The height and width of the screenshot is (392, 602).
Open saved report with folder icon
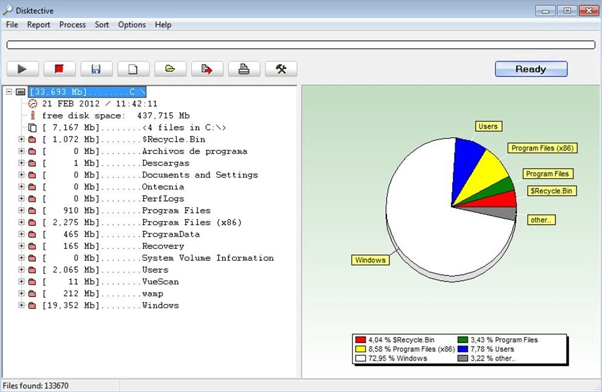(170, 69)
